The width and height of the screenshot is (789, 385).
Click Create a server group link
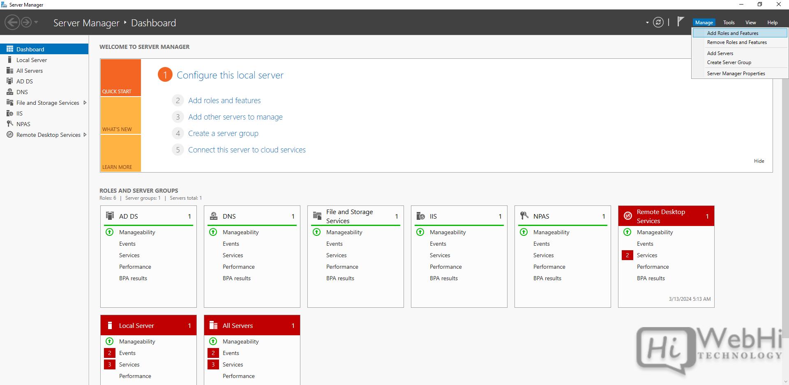point(223,134)
